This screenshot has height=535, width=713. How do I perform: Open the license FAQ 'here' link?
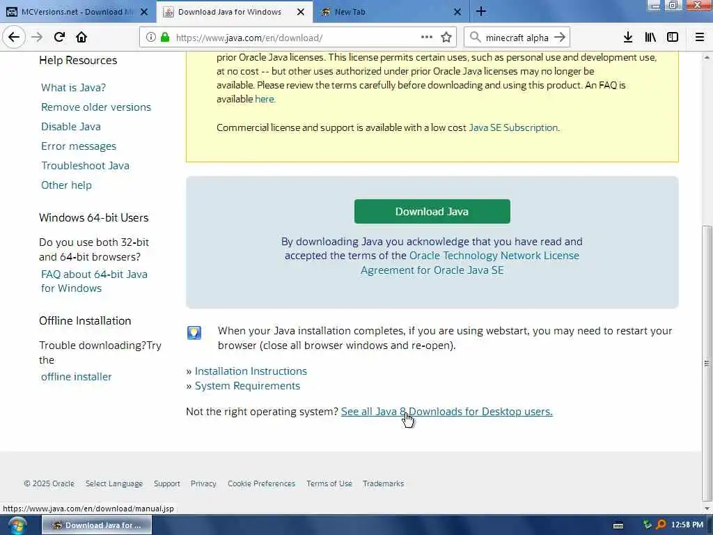[x=265, y=99]
